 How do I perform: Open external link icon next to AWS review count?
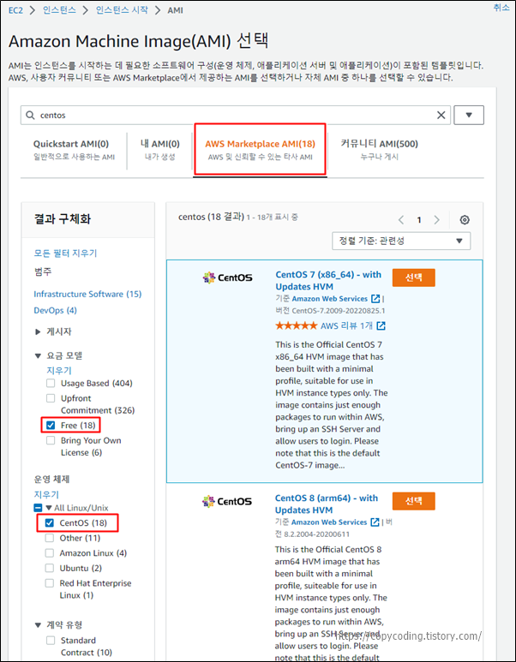pos(381,326)
